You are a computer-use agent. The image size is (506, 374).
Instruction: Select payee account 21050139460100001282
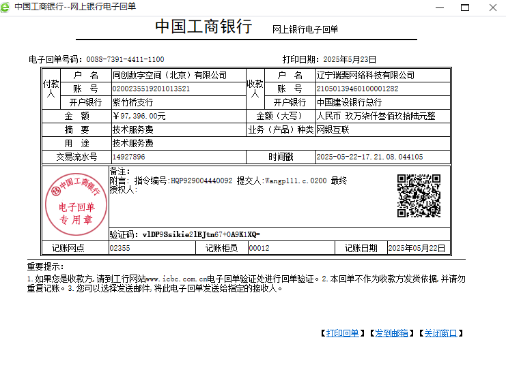(x=357, y=89)
